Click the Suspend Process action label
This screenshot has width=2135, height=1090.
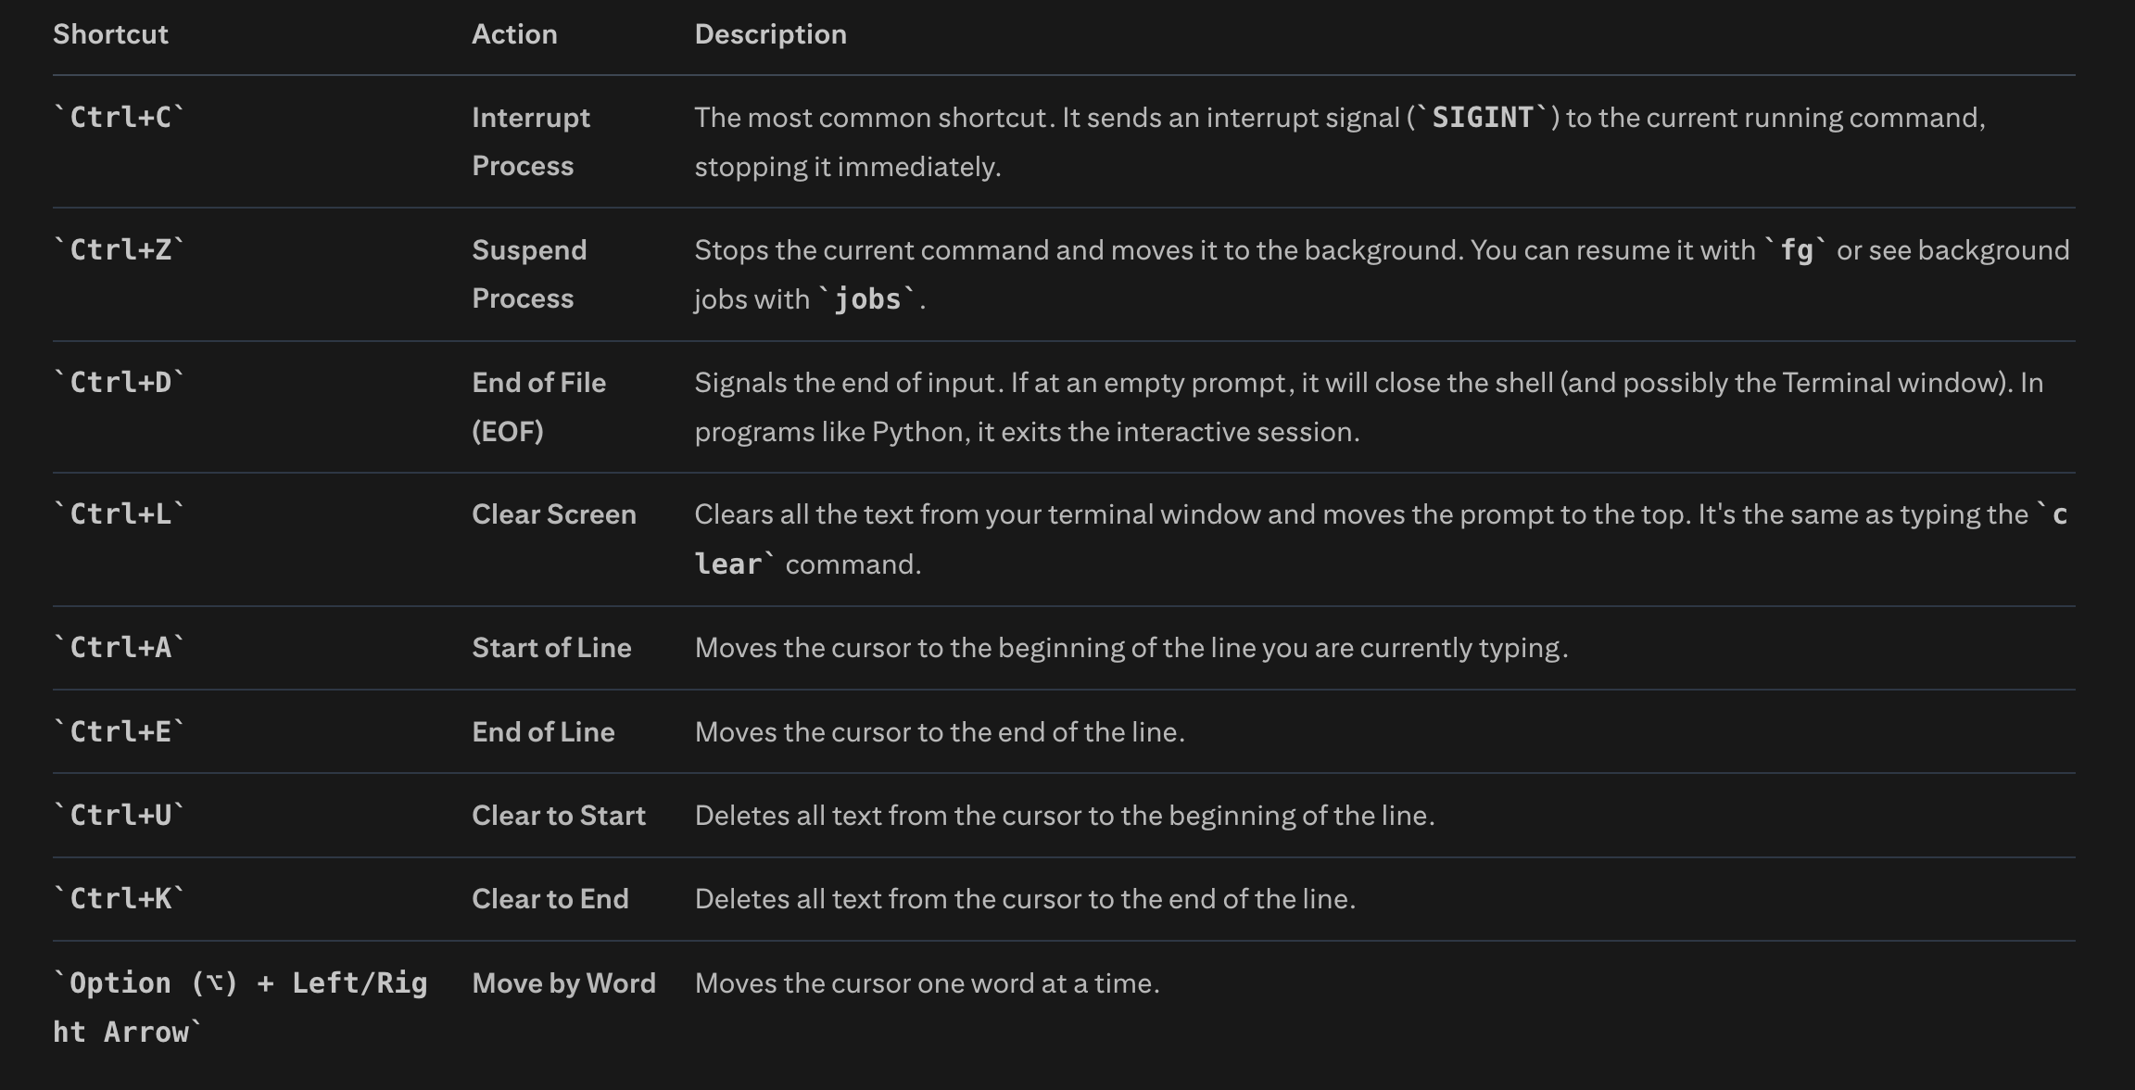point(529,273)
